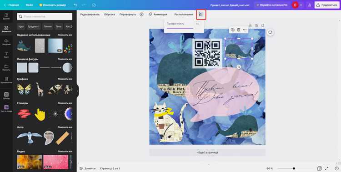The width and height of the screenshot is (341, 172).
Task: Open the Text to Image app
Action: click(6, 108)
